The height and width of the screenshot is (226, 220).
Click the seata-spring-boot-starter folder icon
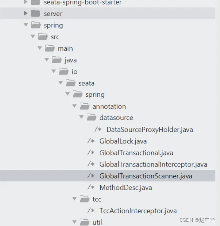(x=35, y=2)
